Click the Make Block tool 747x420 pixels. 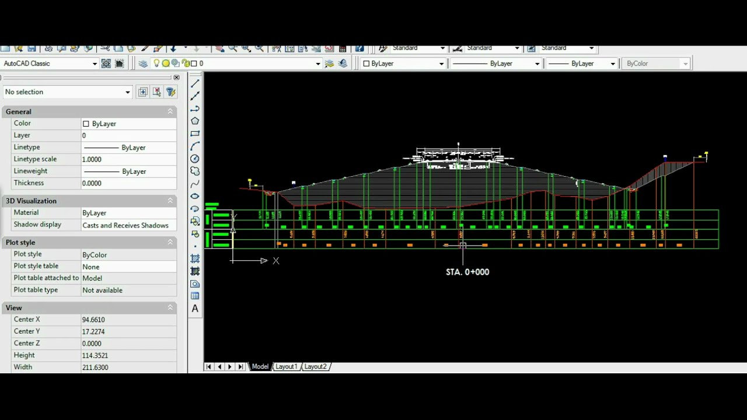195,233
